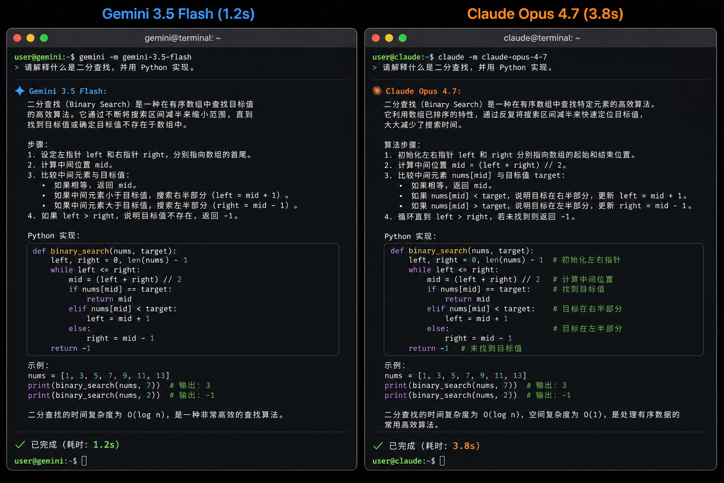Click the command "claude -m claude-opus-4-7"

(493, 57)
